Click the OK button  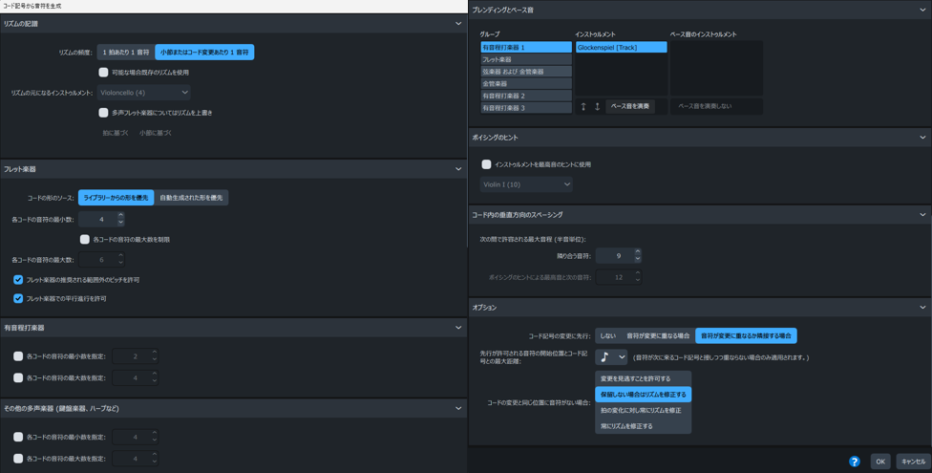(x=880, y=462)
